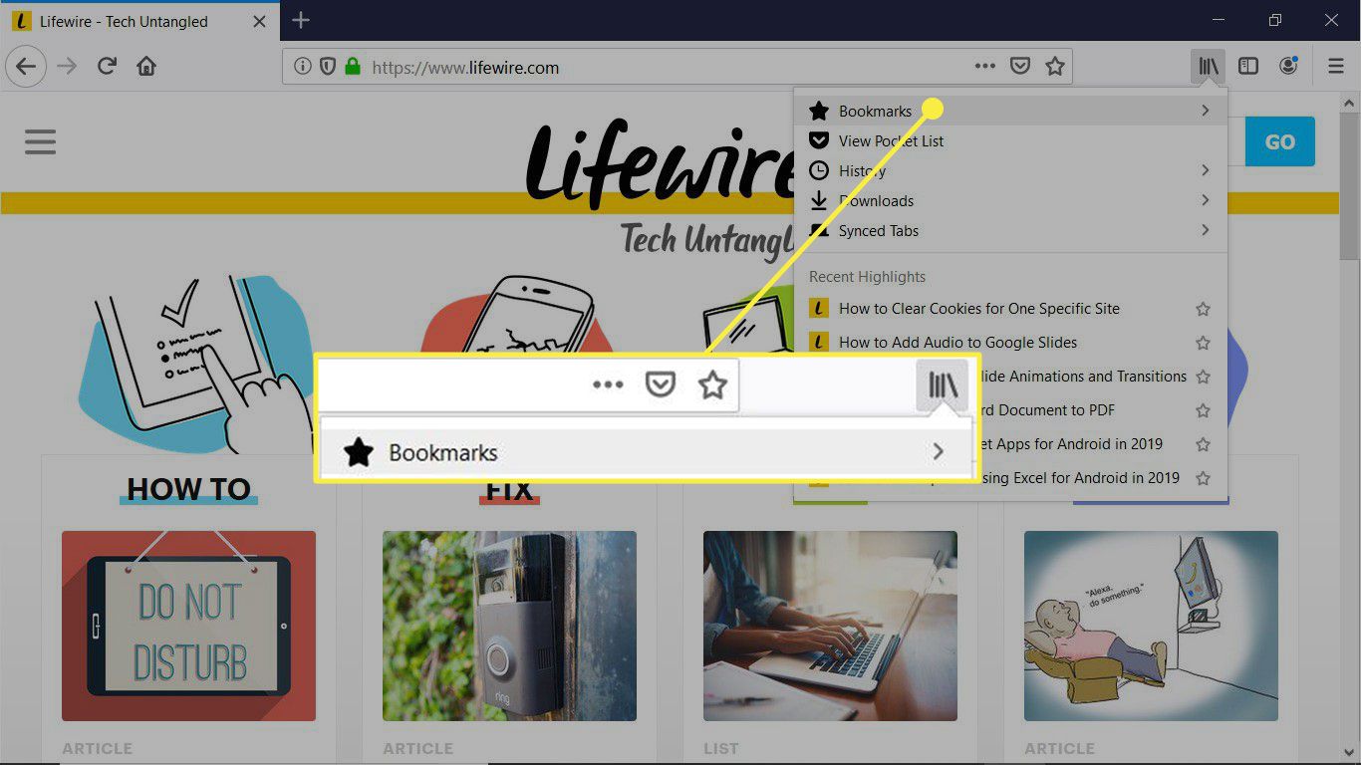
Task: Click the blue GO search button
Action: pos(1279,141)
